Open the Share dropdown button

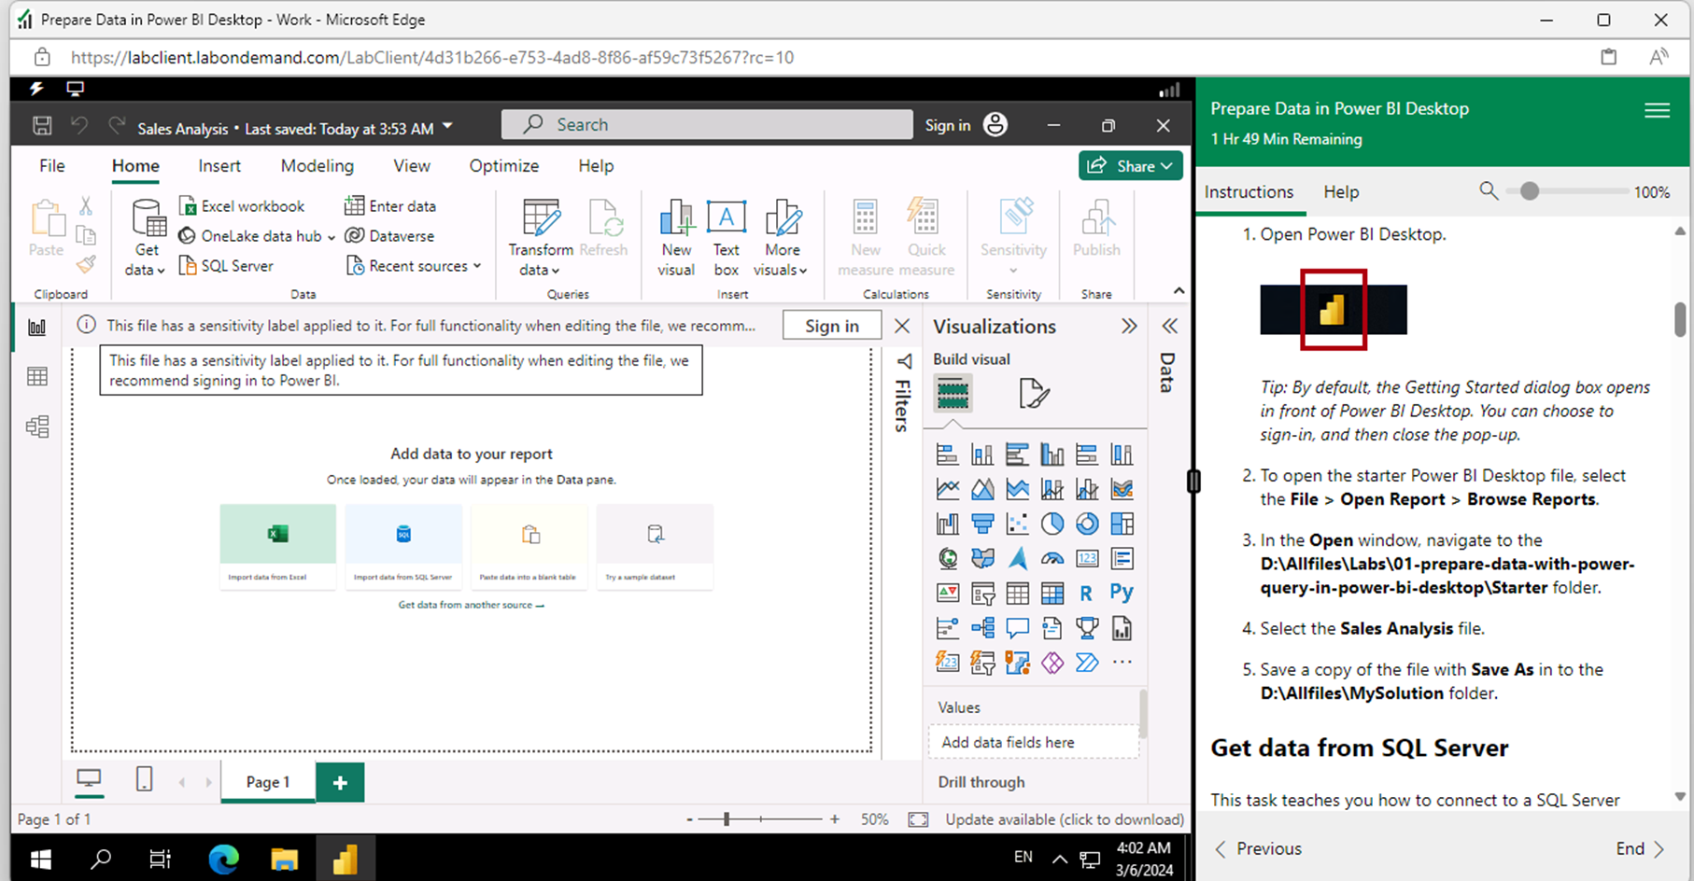[x=1130, y=166]
